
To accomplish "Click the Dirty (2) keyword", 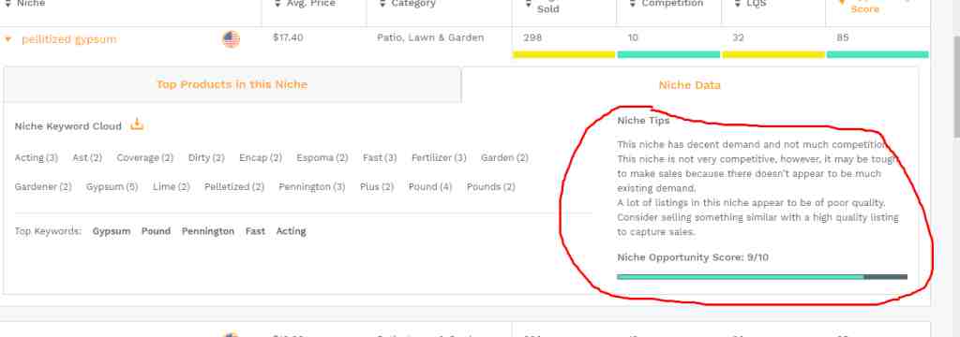I will [x=206, y=158].
